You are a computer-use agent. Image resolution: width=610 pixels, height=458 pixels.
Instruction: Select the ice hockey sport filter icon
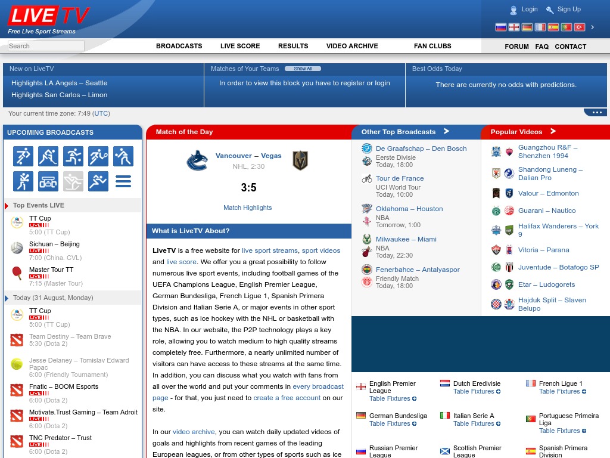48,156
